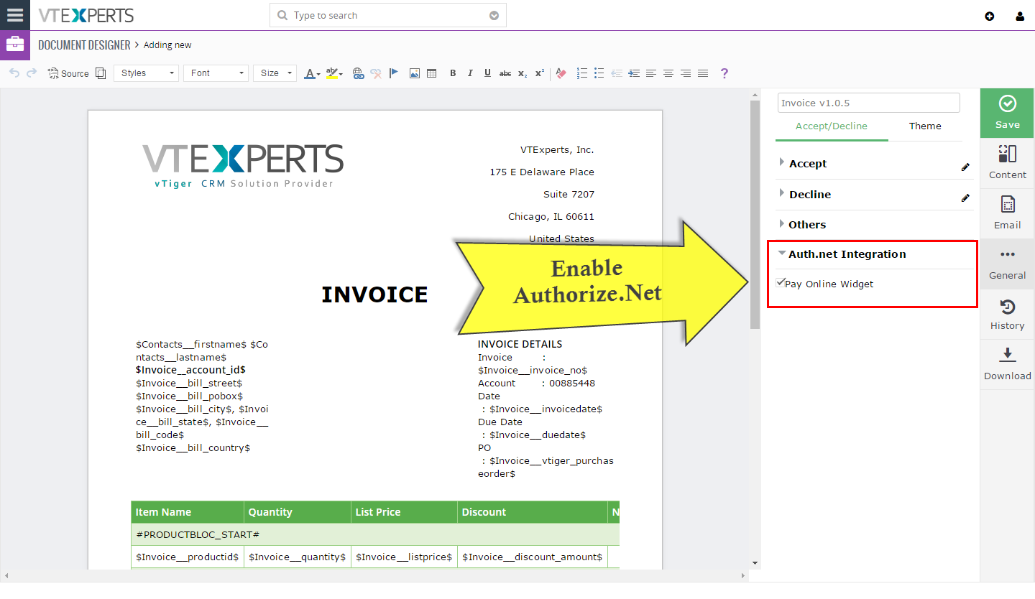Click the templates icon next to Source

click(101, 73)
